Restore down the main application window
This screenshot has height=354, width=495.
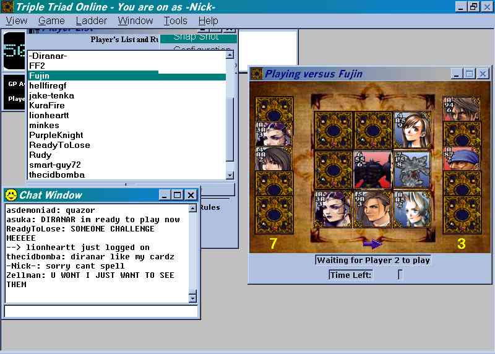point(474,7)
